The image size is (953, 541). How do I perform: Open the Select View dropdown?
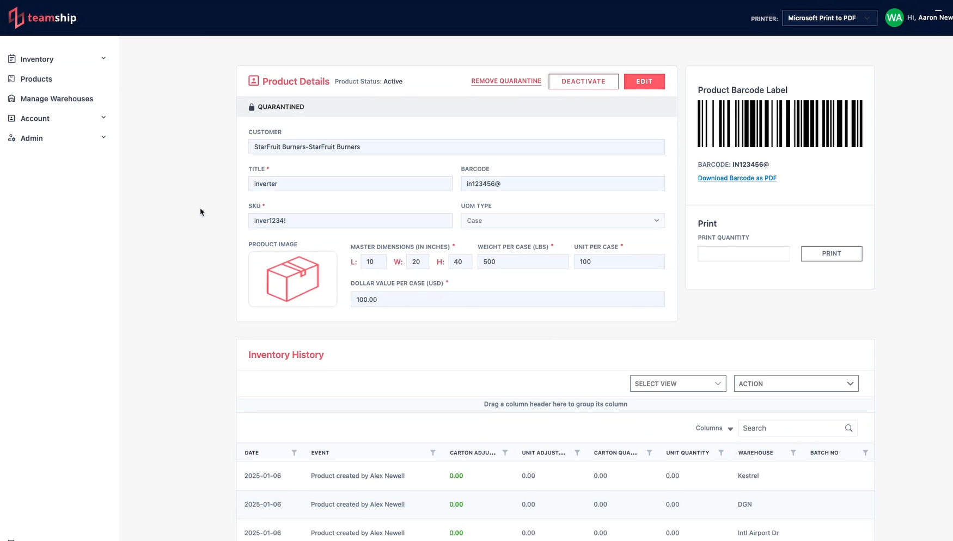tap(677, 384)
